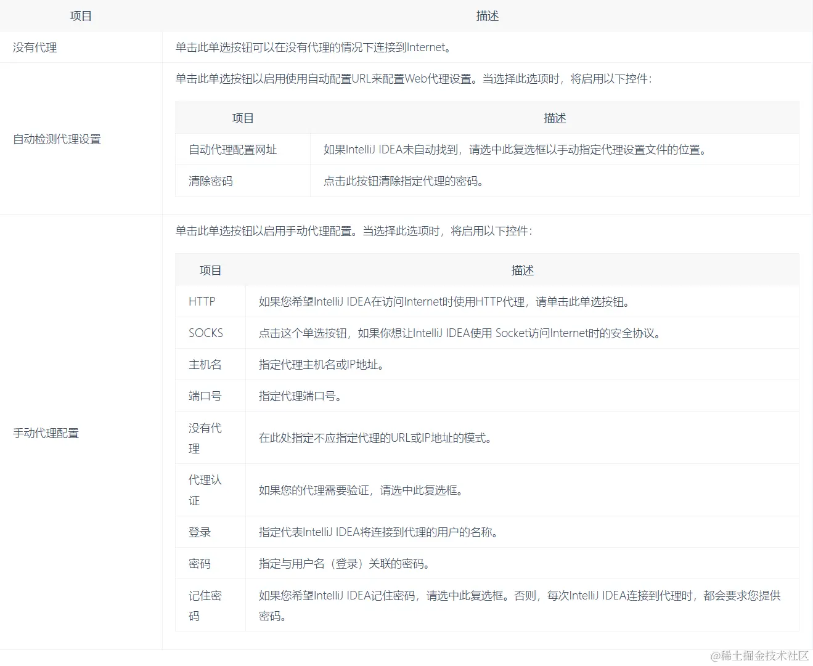This screenshot has height=666, width=813.
Task: Select the 自动检测代理设置 row label
Action: (x=57, y=139)
